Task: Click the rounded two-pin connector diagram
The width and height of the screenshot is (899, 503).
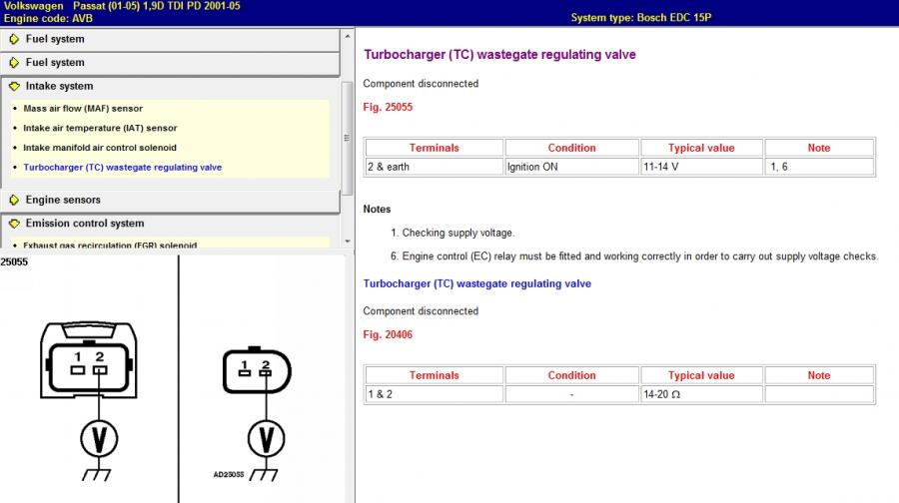Action: (x=256, y=371)
